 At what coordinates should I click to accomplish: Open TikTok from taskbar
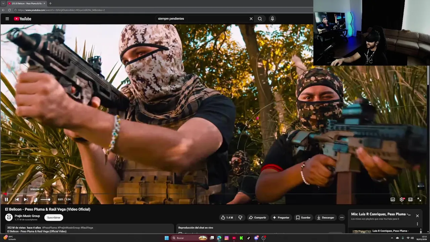(x=249, y=238)
